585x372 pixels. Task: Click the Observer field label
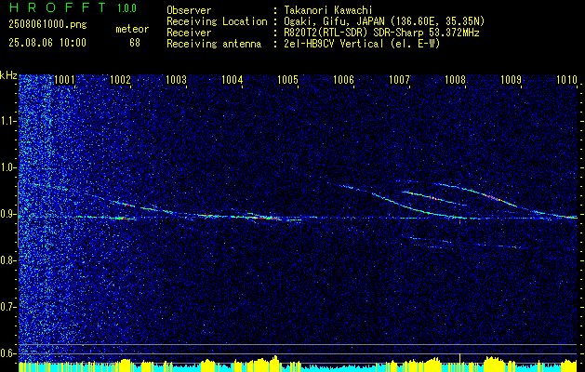189,10
